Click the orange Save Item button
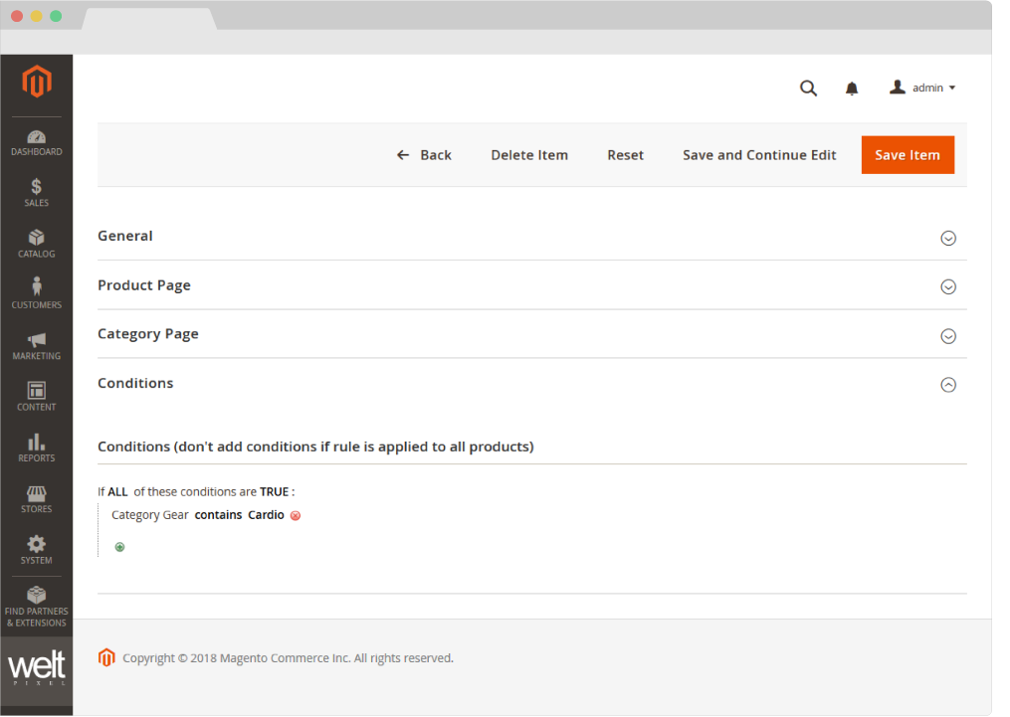 (908, 155)
